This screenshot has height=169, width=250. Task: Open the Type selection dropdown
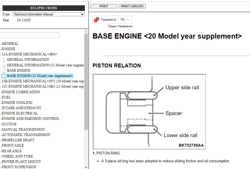pos(49,14)
